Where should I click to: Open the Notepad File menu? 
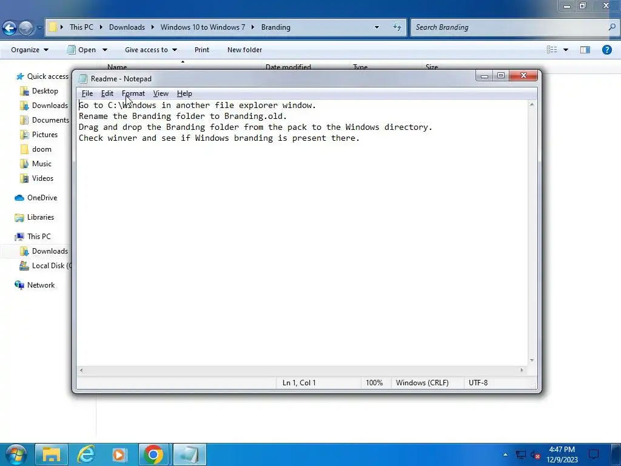point(87,93)
